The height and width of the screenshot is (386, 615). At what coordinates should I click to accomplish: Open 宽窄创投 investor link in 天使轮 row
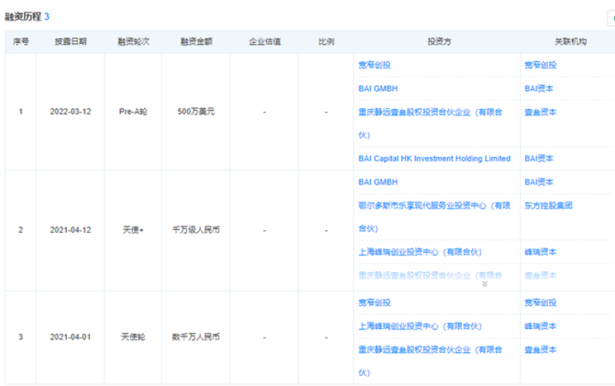[x=374, y=303]
